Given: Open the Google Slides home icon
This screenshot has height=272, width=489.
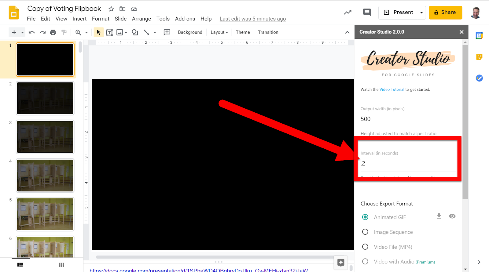Looking at the screenshot, I should point(14,13).
